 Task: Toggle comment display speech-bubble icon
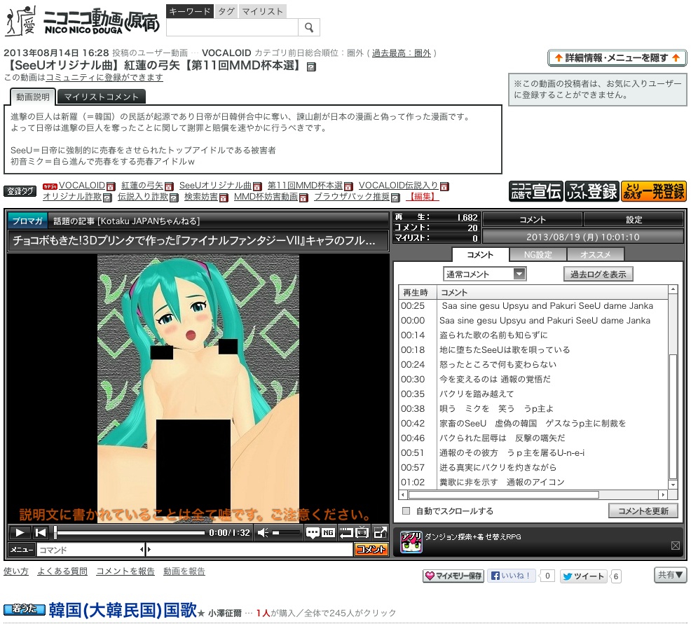pyautogui.click(x=313, y=533)
